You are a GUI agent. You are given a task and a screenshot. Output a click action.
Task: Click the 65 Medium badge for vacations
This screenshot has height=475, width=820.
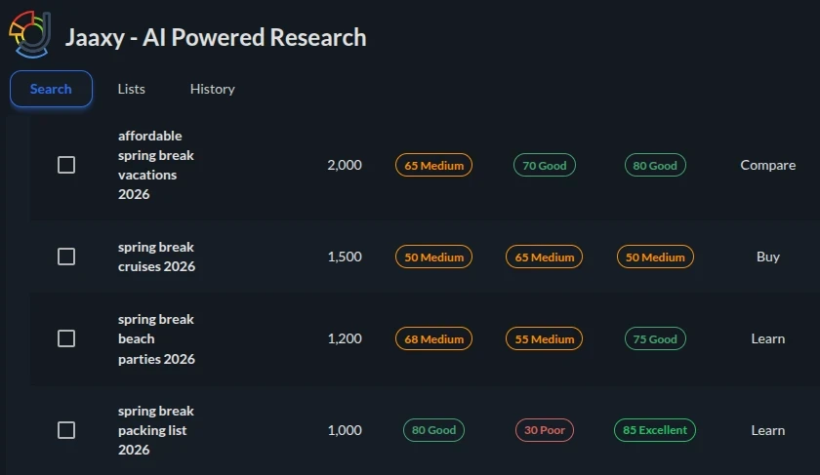(433, 166)
